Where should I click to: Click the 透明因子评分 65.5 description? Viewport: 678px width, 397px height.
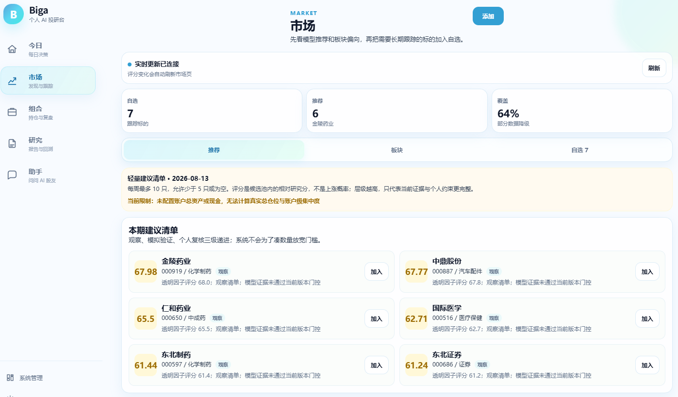point(241,329)
